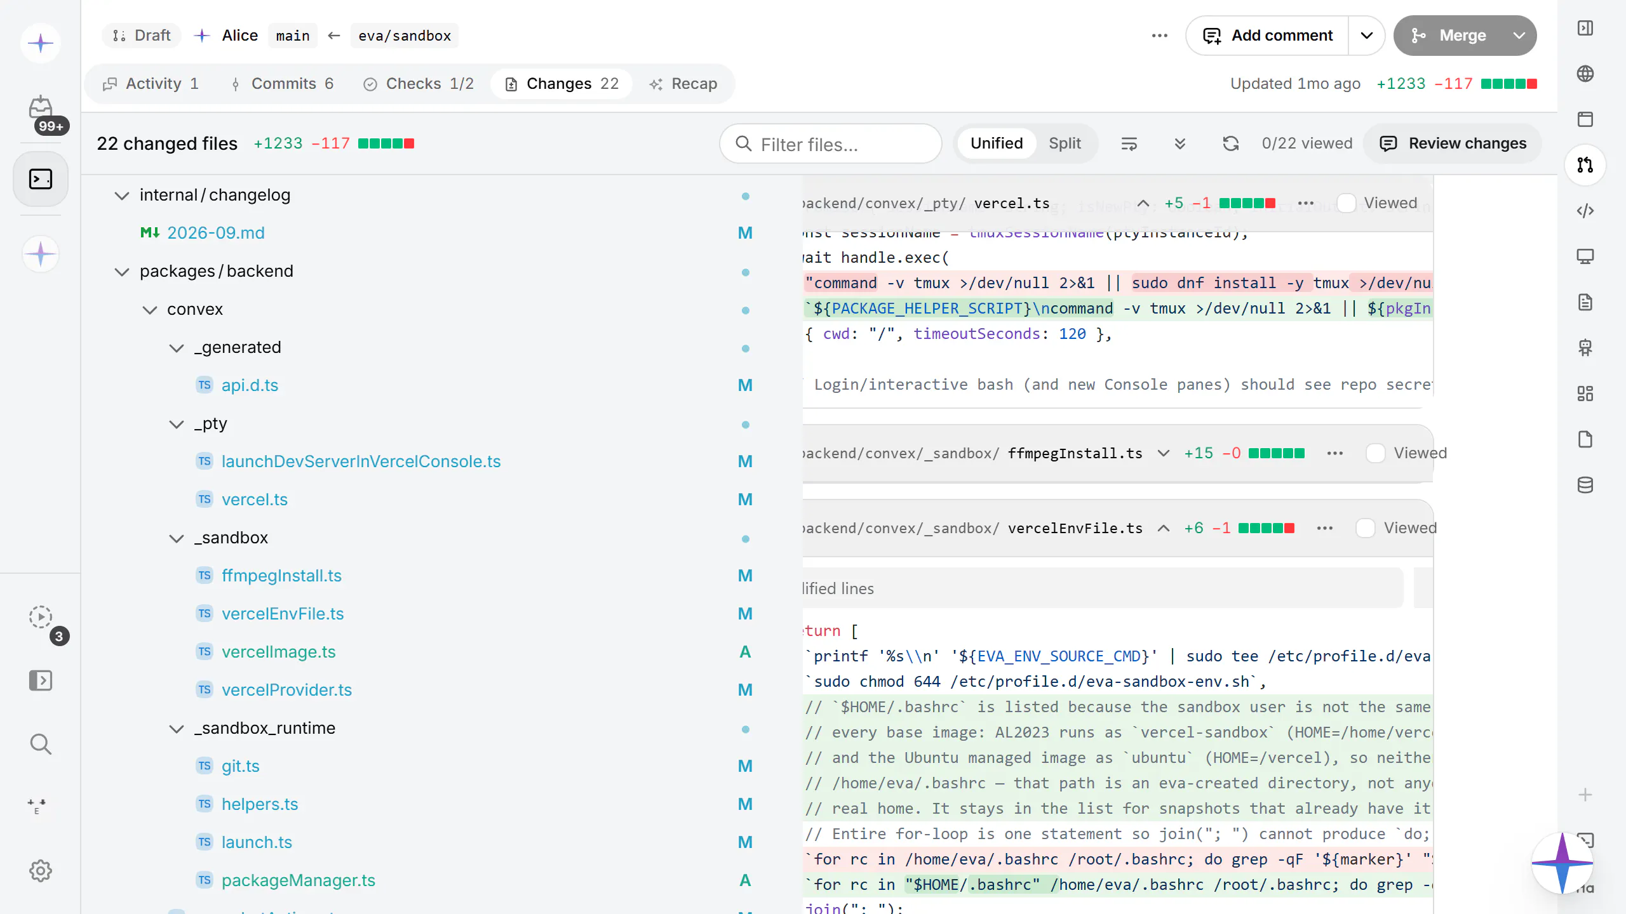Open settings gear in left sidebar
This screenshot has height=914, width=1626.
click(41, 871)
